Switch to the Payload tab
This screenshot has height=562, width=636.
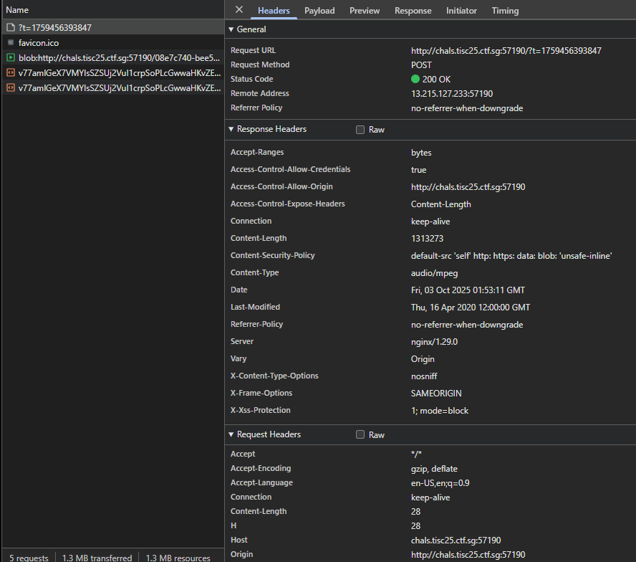coord(319,11)
